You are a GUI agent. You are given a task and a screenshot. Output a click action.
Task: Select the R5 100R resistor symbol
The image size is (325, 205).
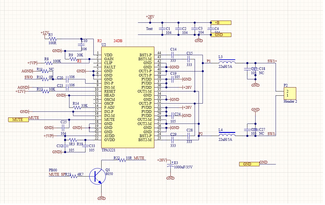click(53, 39)
